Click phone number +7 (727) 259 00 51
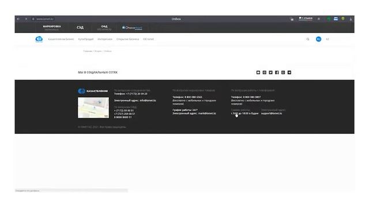This screenshot has width=369, height=207. click(125, 114)
